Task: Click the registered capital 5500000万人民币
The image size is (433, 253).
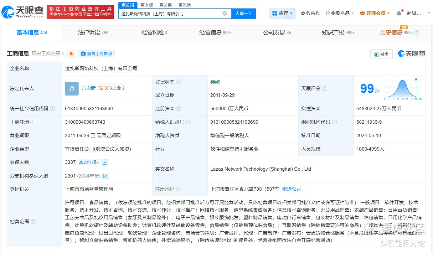Action: tap(229, 109)
